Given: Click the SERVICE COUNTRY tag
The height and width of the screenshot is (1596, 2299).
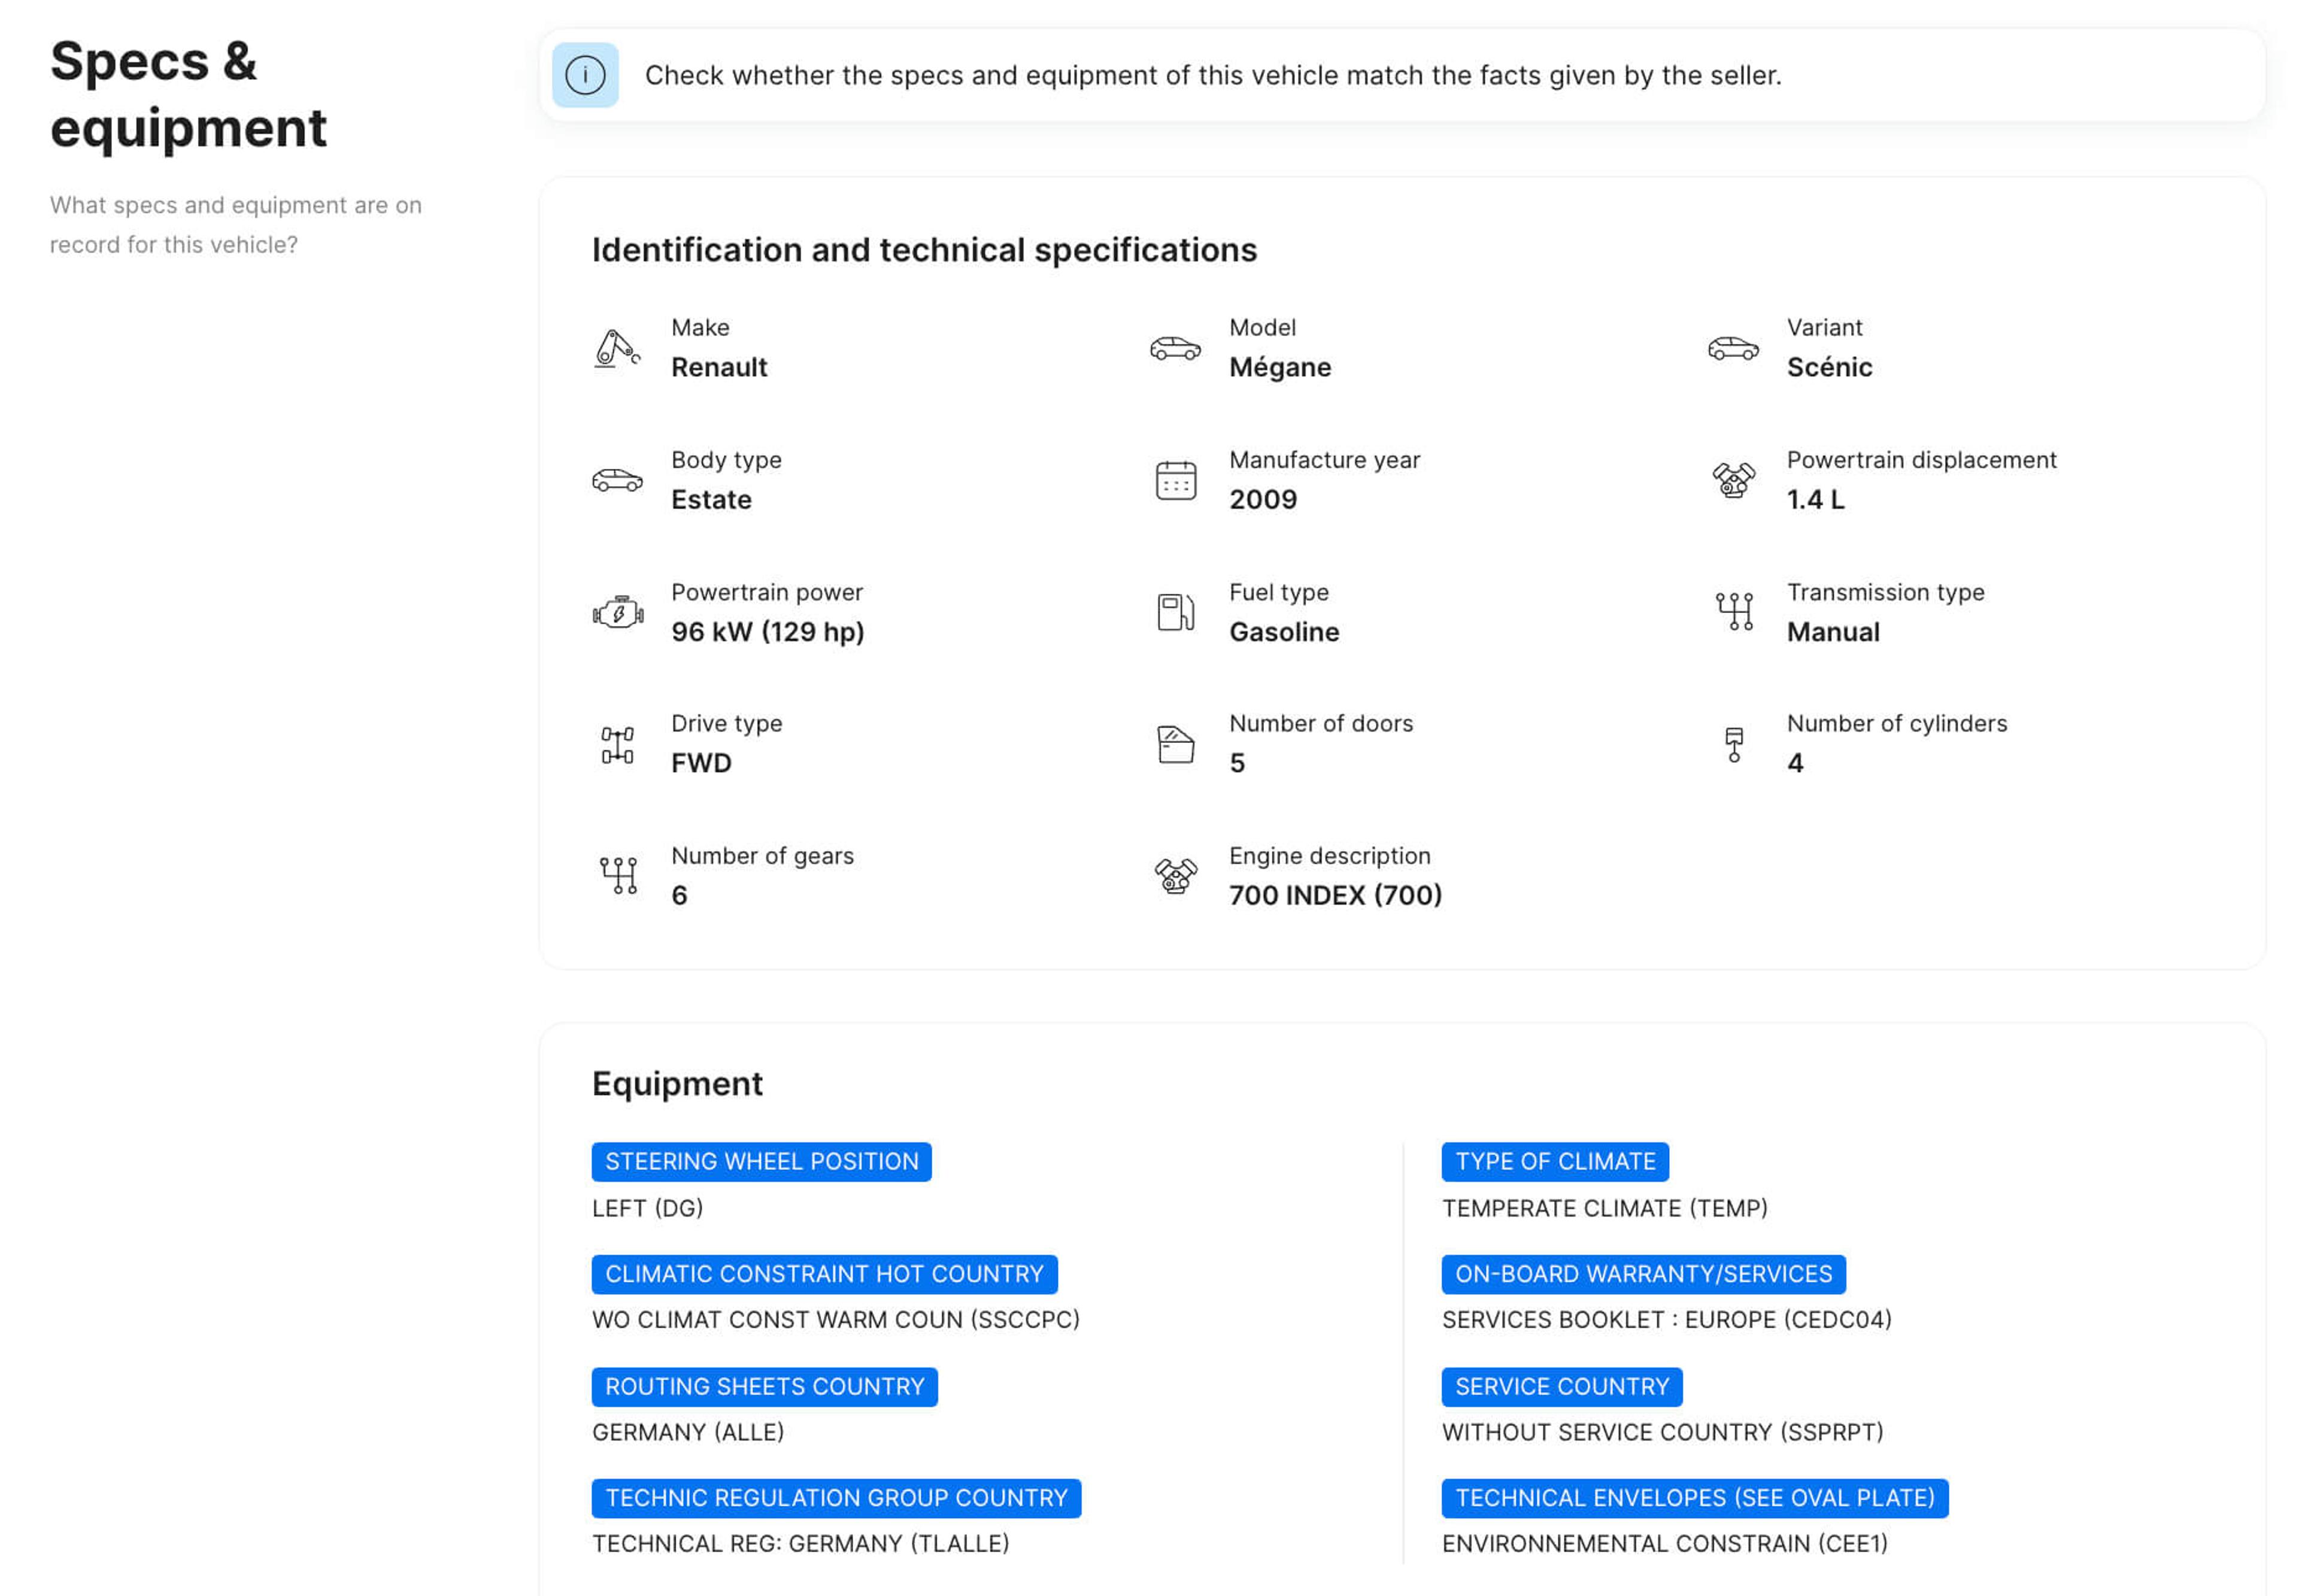Looking at the screenshot, I should tap(1561, 1387).
